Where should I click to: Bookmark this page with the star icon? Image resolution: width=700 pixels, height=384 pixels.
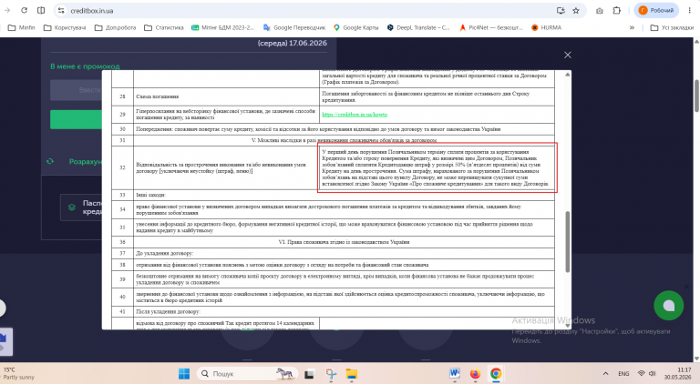[576, 10]
